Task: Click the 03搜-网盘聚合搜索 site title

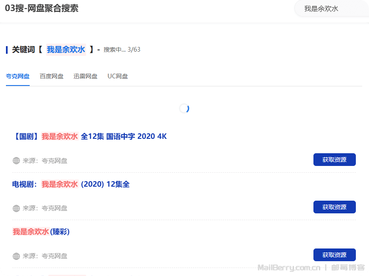Action: [x=42, y=8]
